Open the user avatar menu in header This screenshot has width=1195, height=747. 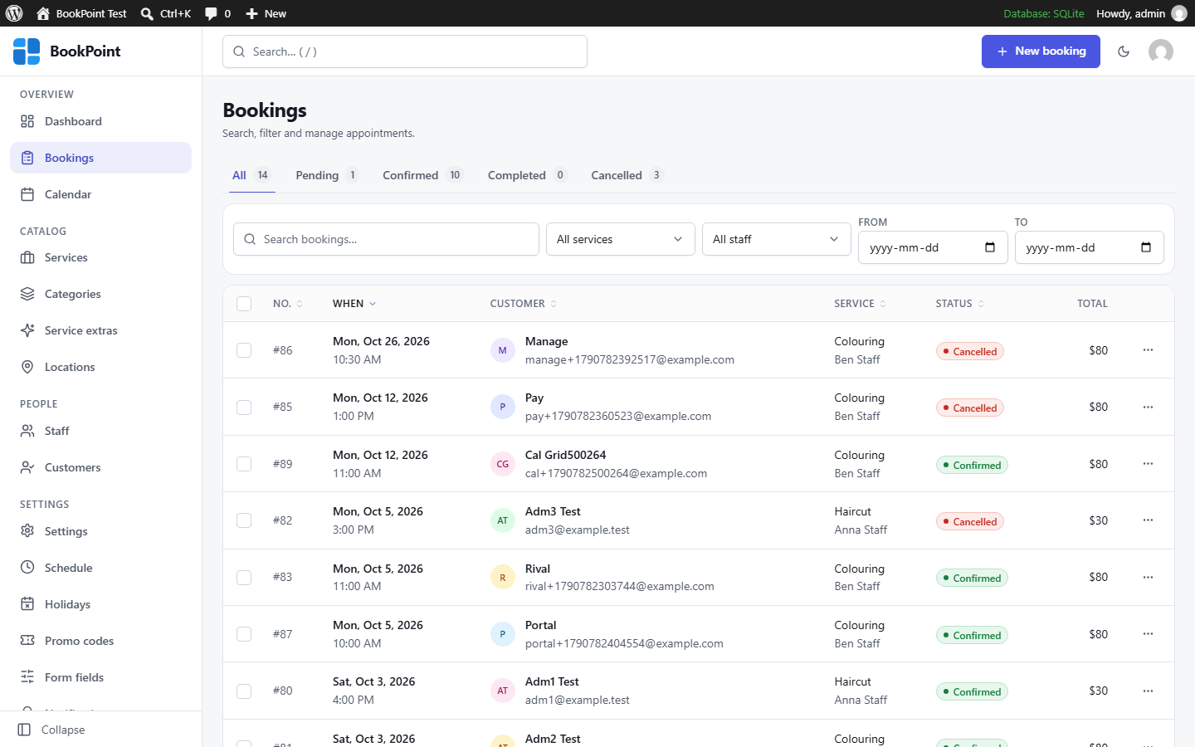pyautogui.click(x=1161, y=51)
